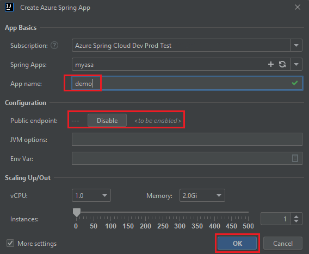Click the Disable public endpoint button
309x254 pixels.
click(107, 120)
